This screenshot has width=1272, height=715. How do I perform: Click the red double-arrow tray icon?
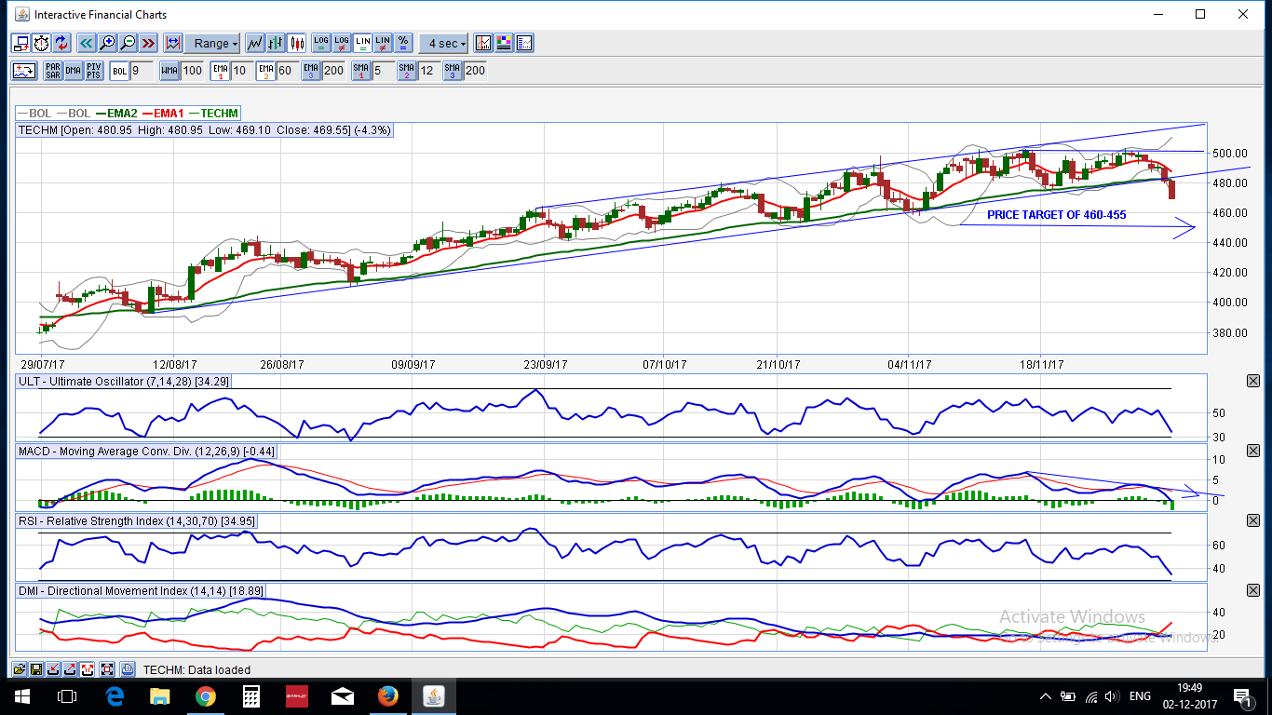88,669
